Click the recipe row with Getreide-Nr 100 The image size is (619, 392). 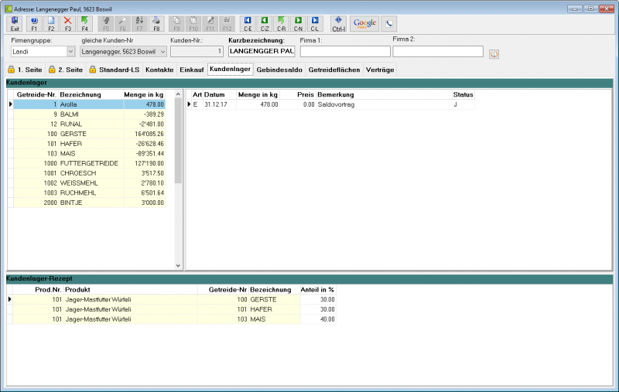pos(174,300)
